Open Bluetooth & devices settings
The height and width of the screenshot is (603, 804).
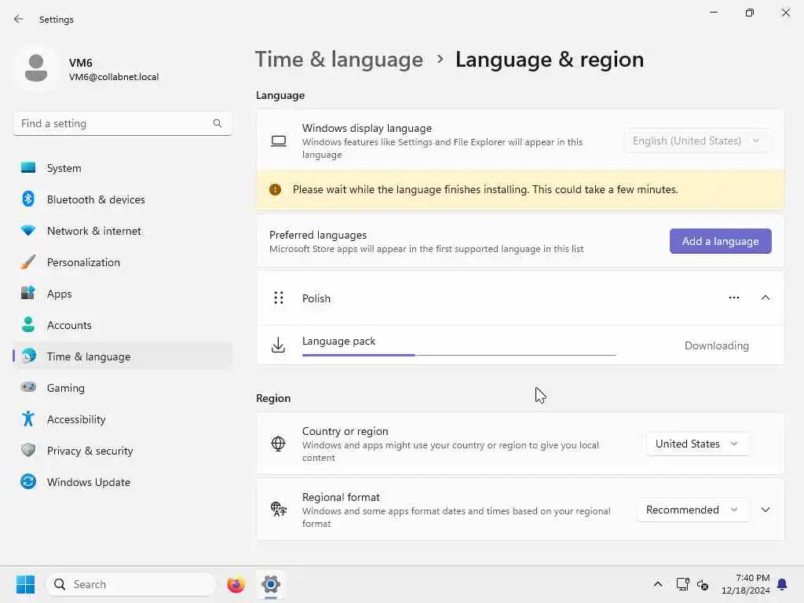(122, 199)
